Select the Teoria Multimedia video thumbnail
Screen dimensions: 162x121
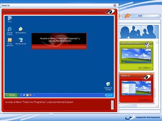coord(136,56)
